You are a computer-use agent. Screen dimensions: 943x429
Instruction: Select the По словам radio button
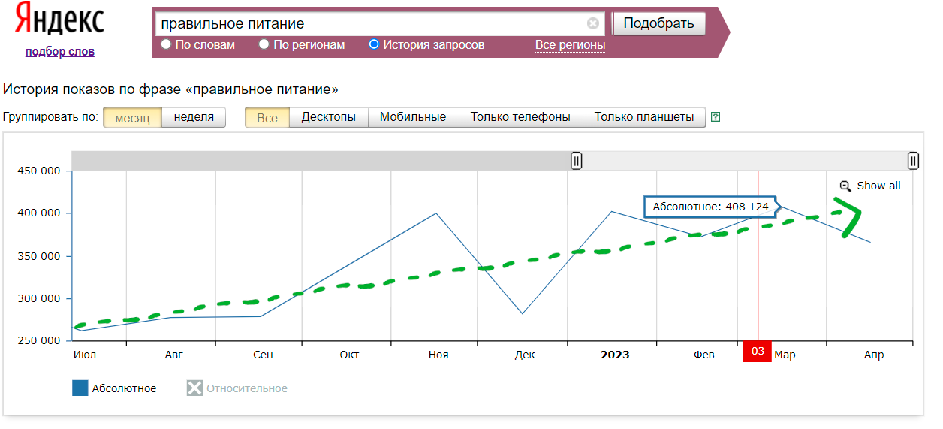[166, 44]
